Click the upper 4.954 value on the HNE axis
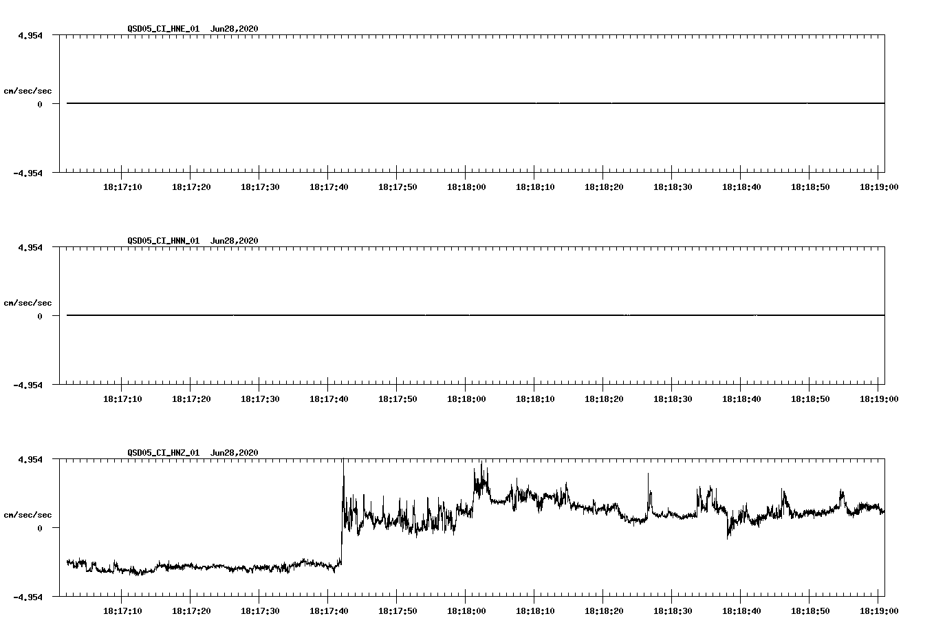Screen dimensions: 934x636 coord(30,35)
